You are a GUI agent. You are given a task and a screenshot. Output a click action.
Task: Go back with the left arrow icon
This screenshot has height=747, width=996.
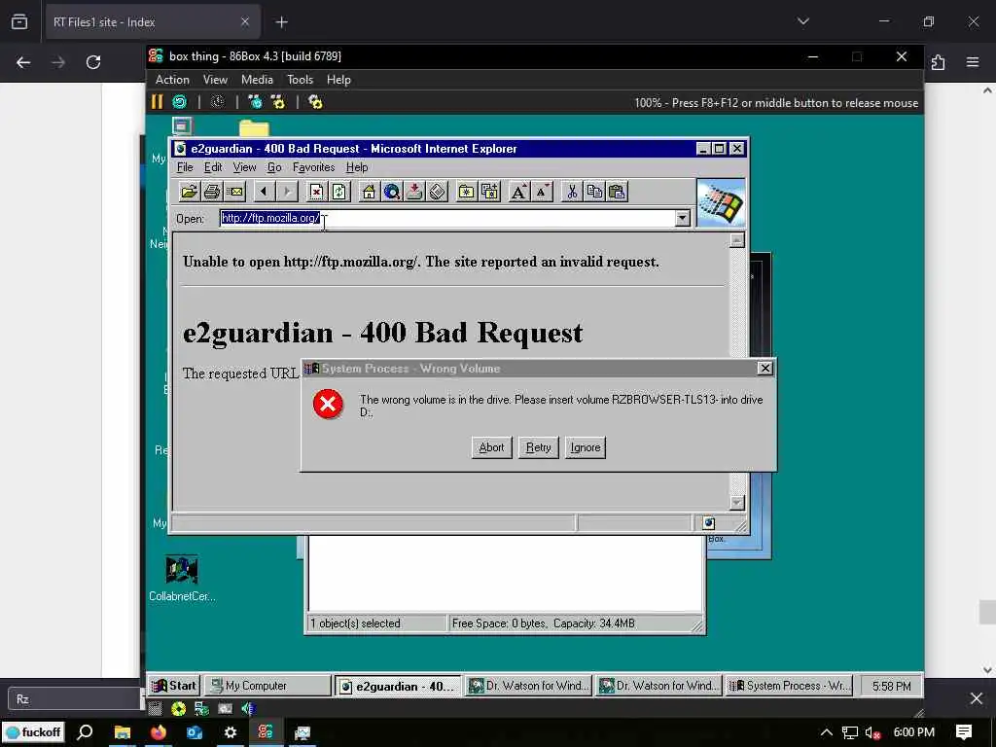coord(264,192)
